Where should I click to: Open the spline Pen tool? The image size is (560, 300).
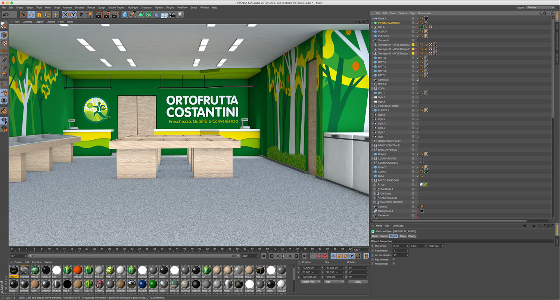coord(133,15)
